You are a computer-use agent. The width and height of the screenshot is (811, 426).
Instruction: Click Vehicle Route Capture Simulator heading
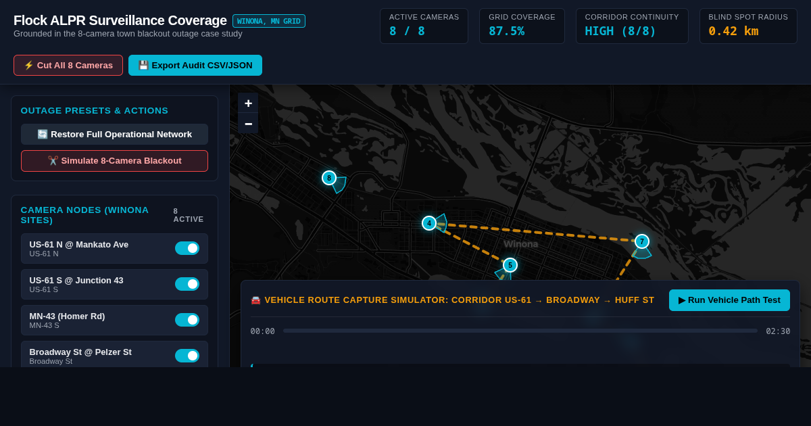pyautogui.click(x=452, y=300)
